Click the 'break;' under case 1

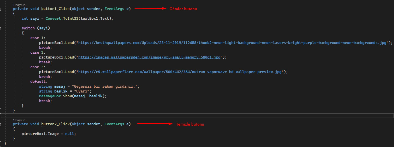(x=46, y=48)
